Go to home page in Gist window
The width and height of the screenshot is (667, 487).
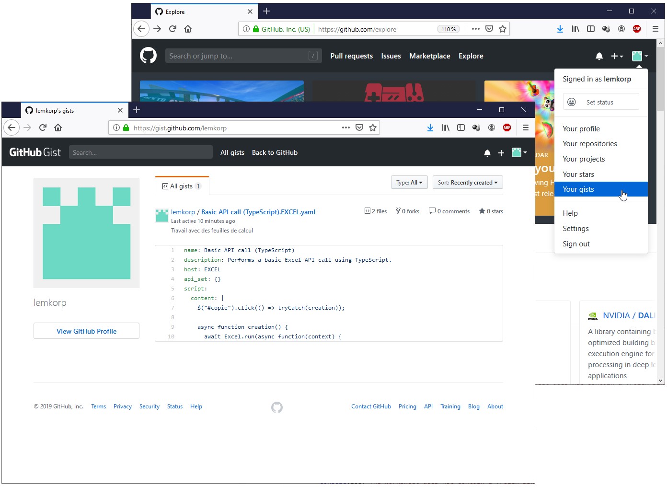[58, 128]
